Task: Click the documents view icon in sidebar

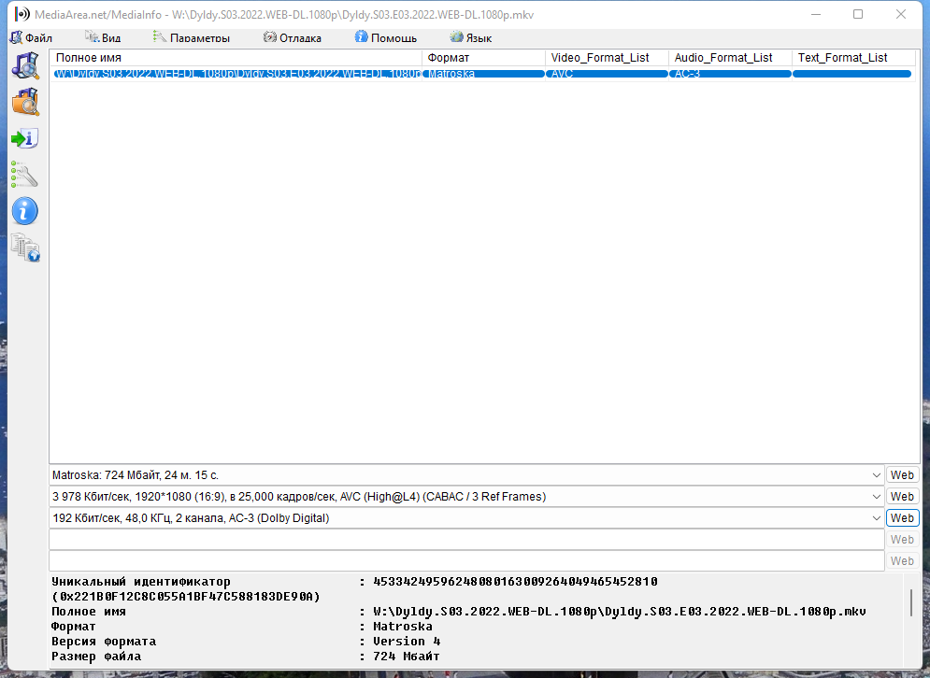Action: [x=25, y=247]
